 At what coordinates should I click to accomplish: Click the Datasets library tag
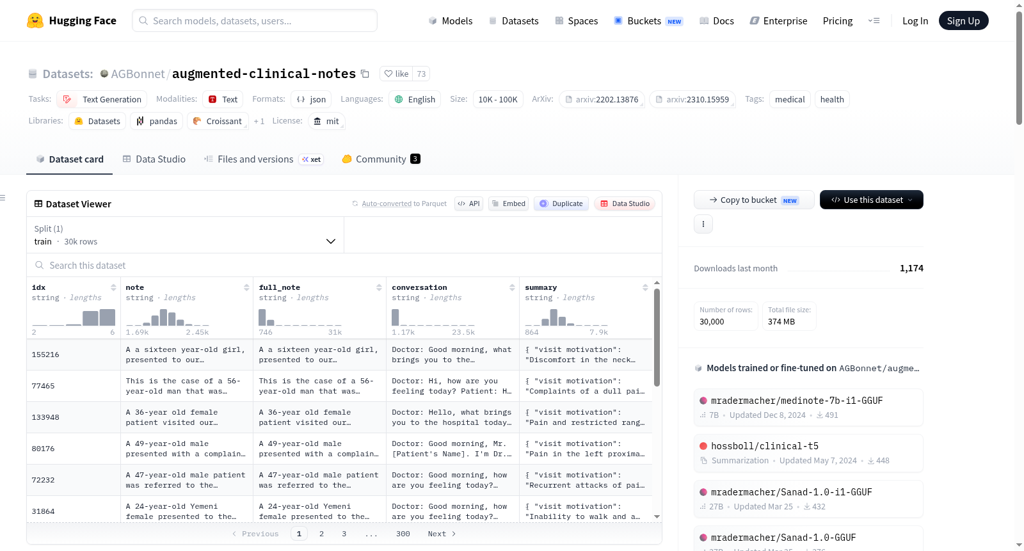click(x=97, y=121)
